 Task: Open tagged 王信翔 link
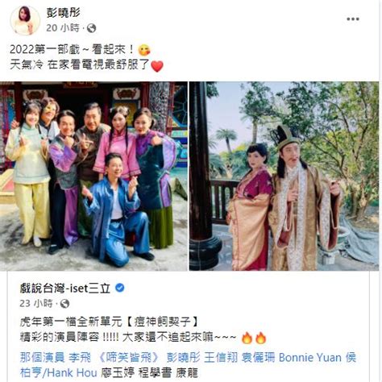221,358
